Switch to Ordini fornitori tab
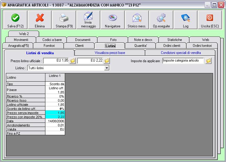This screenshot has width=226, height=162. [x=202, y=46]
